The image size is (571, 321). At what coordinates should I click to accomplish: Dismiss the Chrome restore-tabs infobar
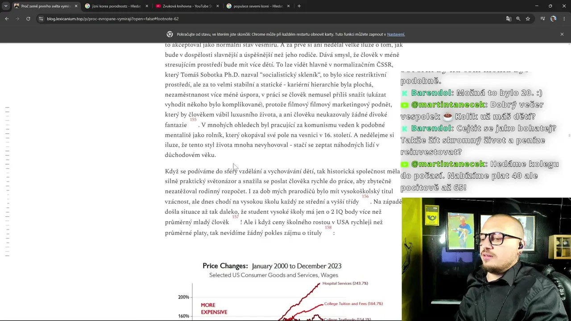(x=562, y=34)
